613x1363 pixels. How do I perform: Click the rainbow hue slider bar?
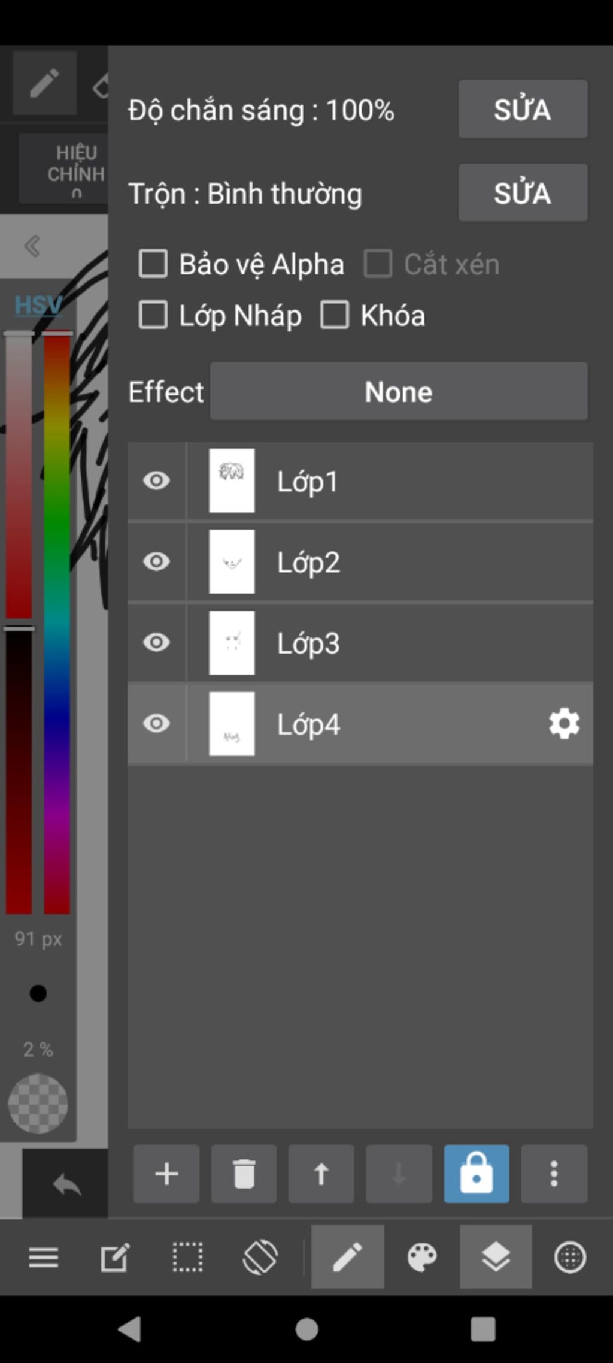(57, 623)
